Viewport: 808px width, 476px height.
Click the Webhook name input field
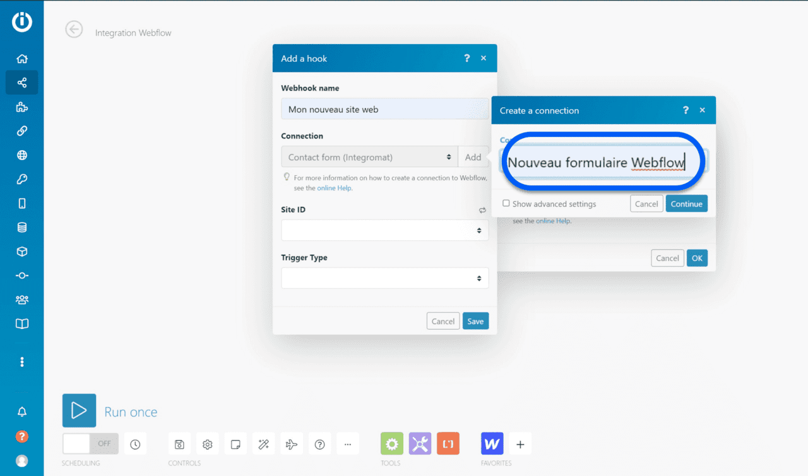(x=385, y=109)
